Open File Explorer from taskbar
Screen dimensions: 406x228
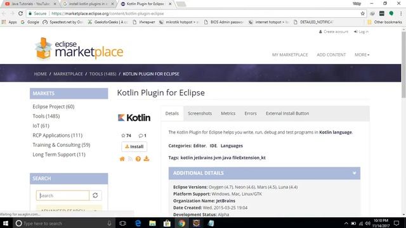152,223
